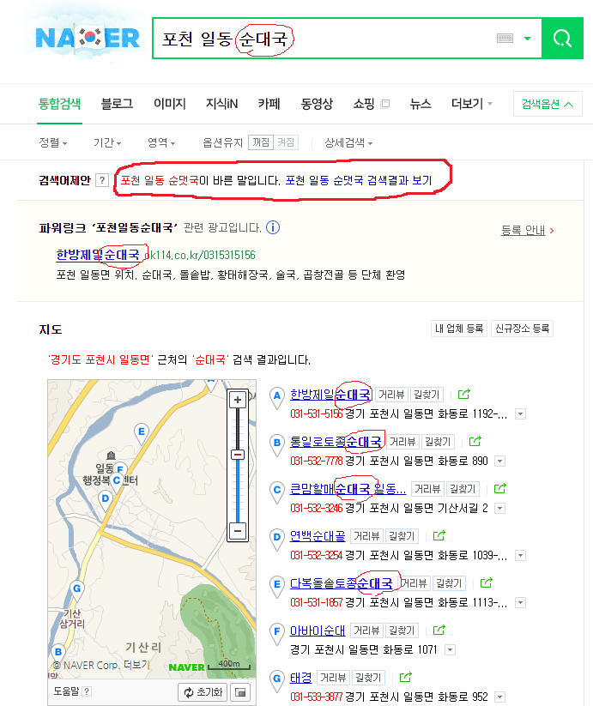Open result E 다복돌솥토종순대국 link
Screen dimensions: 593x706
pos(342,583)
